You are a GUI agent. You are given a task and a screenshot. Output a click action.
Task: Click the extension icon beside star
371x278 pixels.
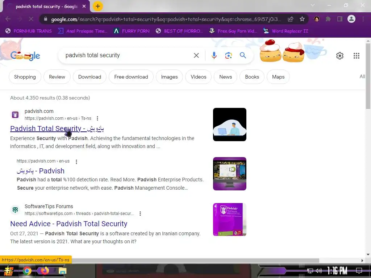[317, 19]
